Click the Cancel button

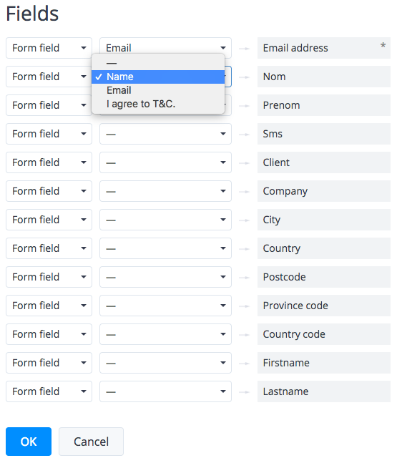[x=91, y=442]
